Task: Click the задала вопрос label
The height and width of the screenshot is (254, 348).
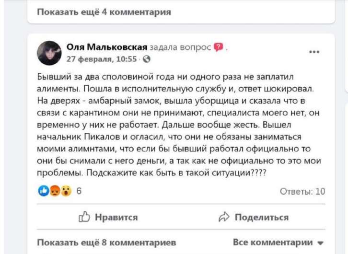Action: (x=180, y=46)
